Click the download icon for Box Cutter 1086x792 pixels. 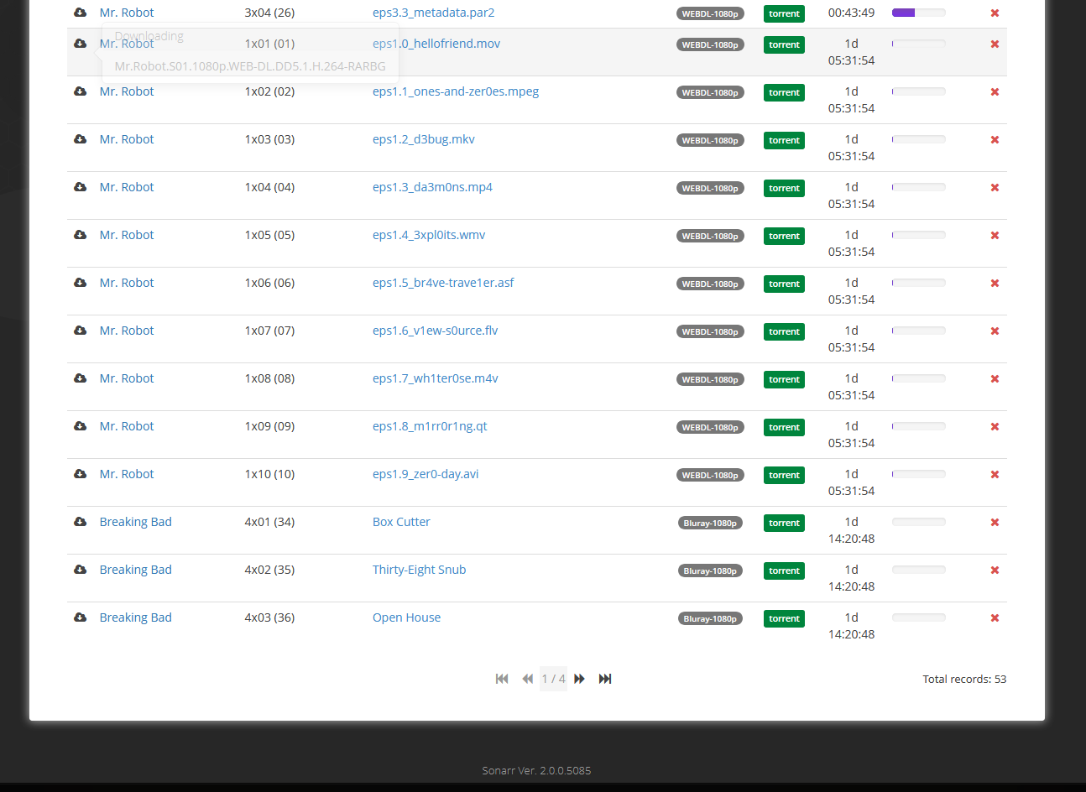(x=80, y=521)
